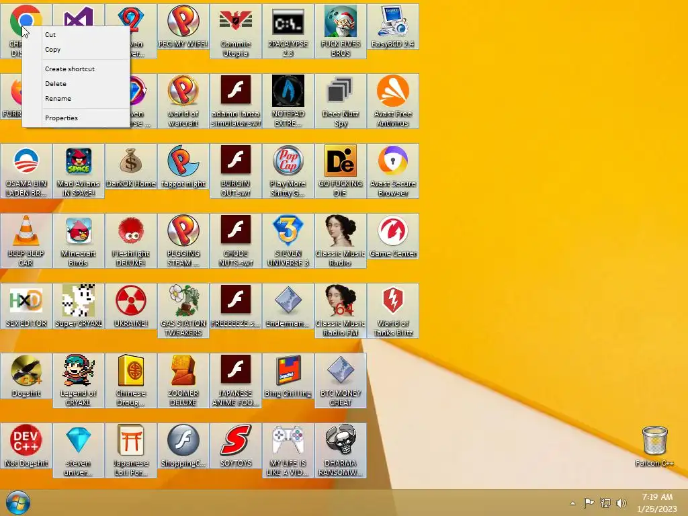This screenshot has height=516, width=688.
Task: Open the volume speaker tray icon
Action: coord(621,503)
